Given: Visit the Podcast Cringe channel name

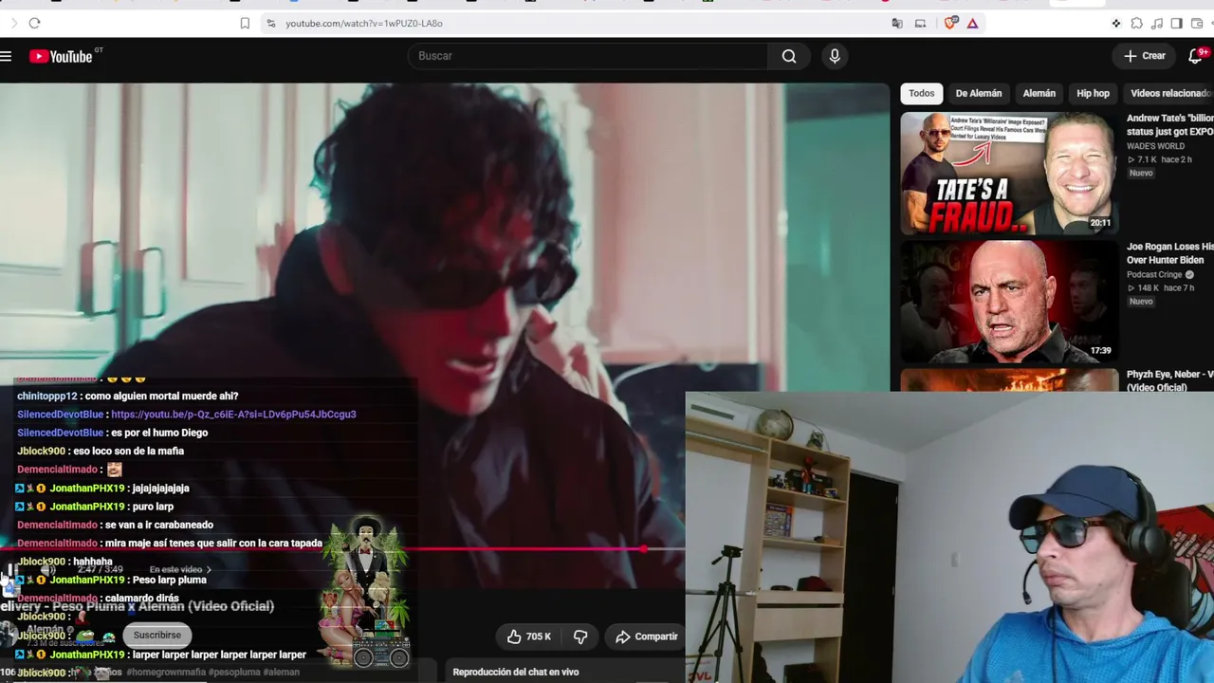Looking at the screenshot, I should pos(1154,275).
